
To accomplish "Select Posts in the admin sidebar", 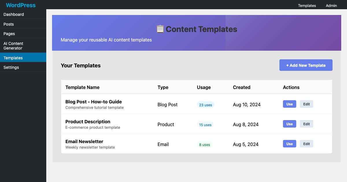I will (x=8, y=24).
